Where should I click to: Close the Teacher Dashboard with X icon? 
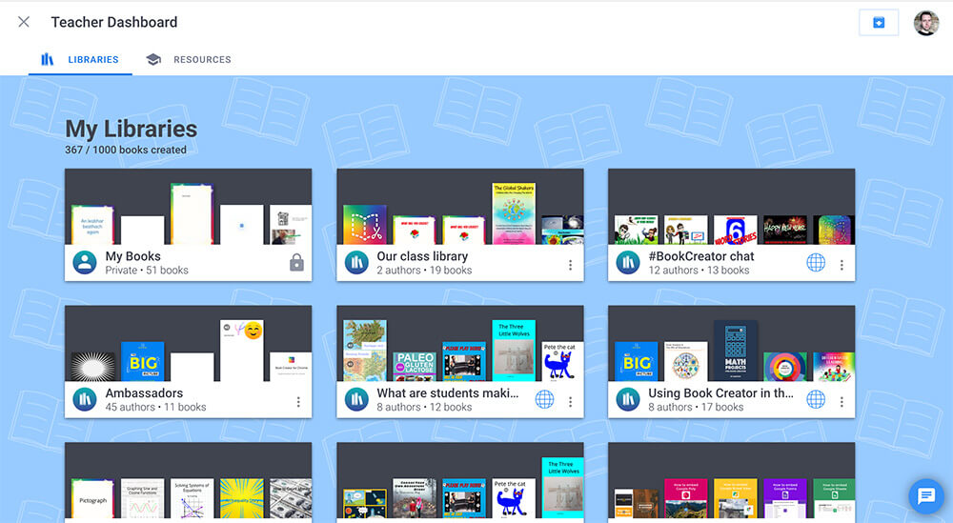(24, 22)
